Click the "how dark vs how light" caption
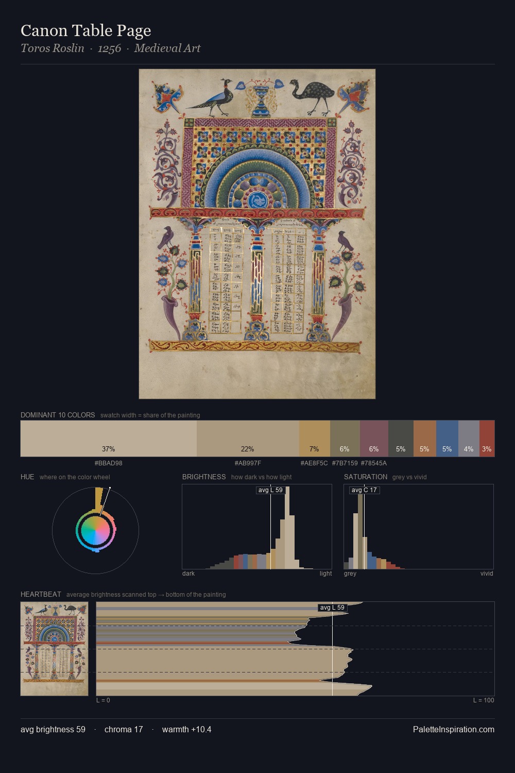The image size is (515, 773). tap(262, 477)
